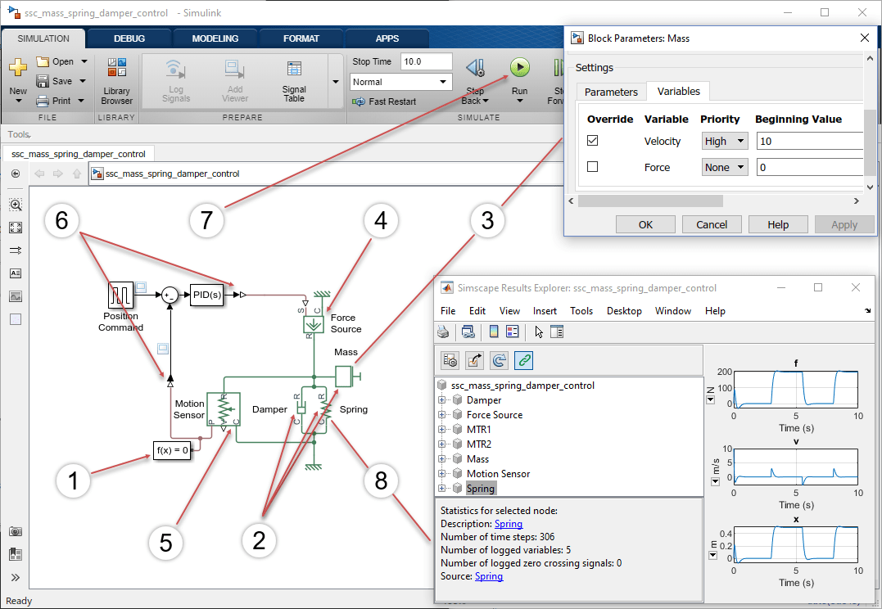Open the simulation mode Normal dropdown
This screenshot has height=609, width=882.
coord(400,82)
